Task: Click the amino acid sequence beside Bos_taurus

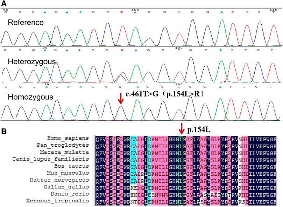Action: click(186, 167)
